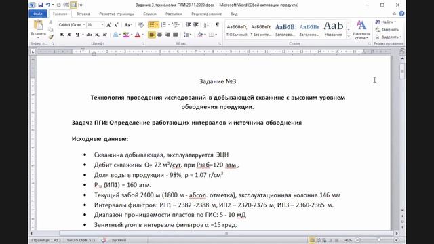
Task: Toggle Justify alignment button
Action: (176, 35)
